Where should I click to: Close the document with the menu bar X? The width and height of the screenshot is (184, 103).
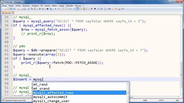pyautogui.click(x=181, y=6)
